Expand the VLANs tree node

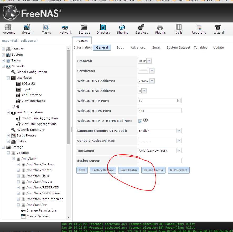tap(8, 141)
